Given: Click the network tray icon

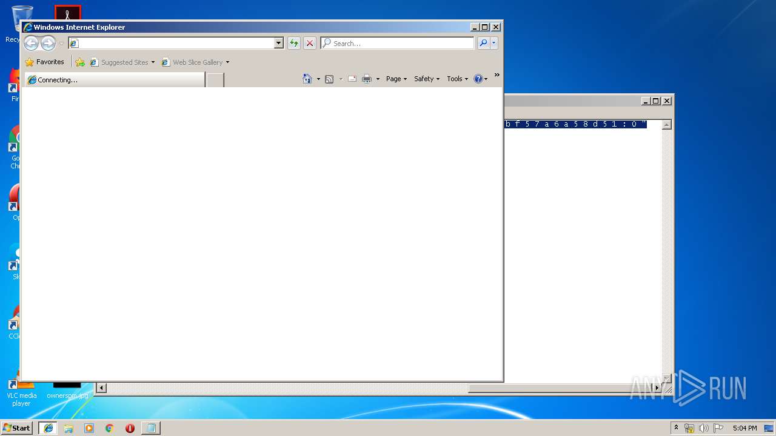Looking at the screenshot, I should 689,428.
